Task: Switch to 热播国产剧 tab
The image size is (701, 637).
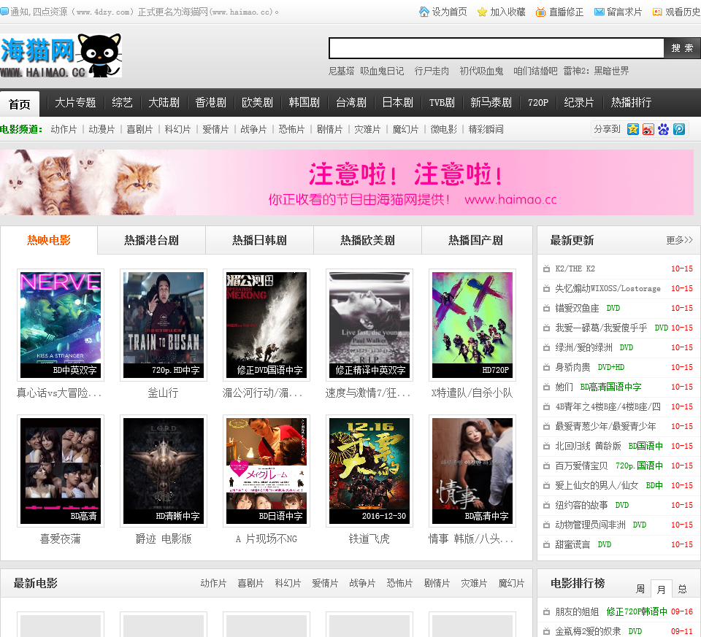Action: [476, 240]
